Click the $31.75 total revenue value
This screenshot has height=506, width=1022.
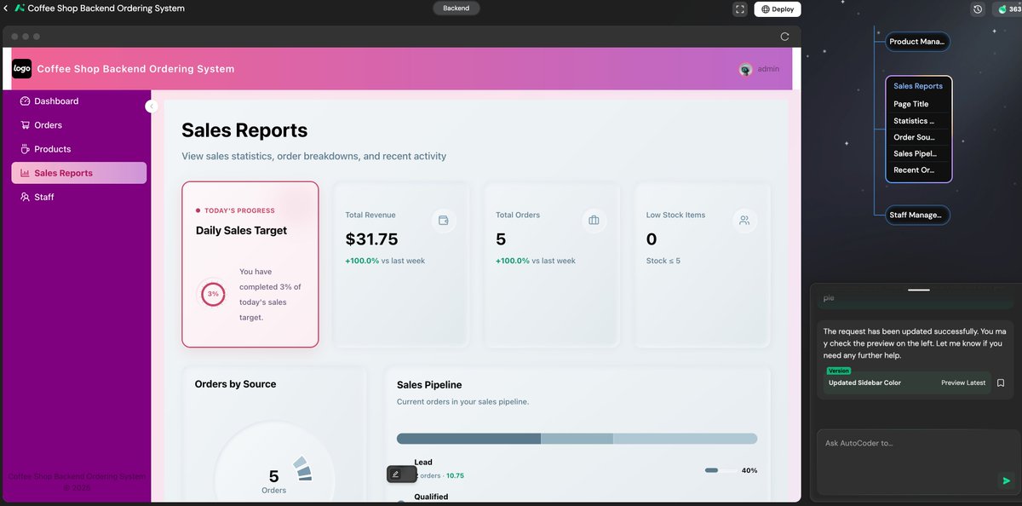(371, 239)
